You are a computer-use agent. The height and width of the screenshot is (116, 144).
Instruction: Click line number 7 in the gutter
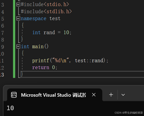click(x=3, y=33)
